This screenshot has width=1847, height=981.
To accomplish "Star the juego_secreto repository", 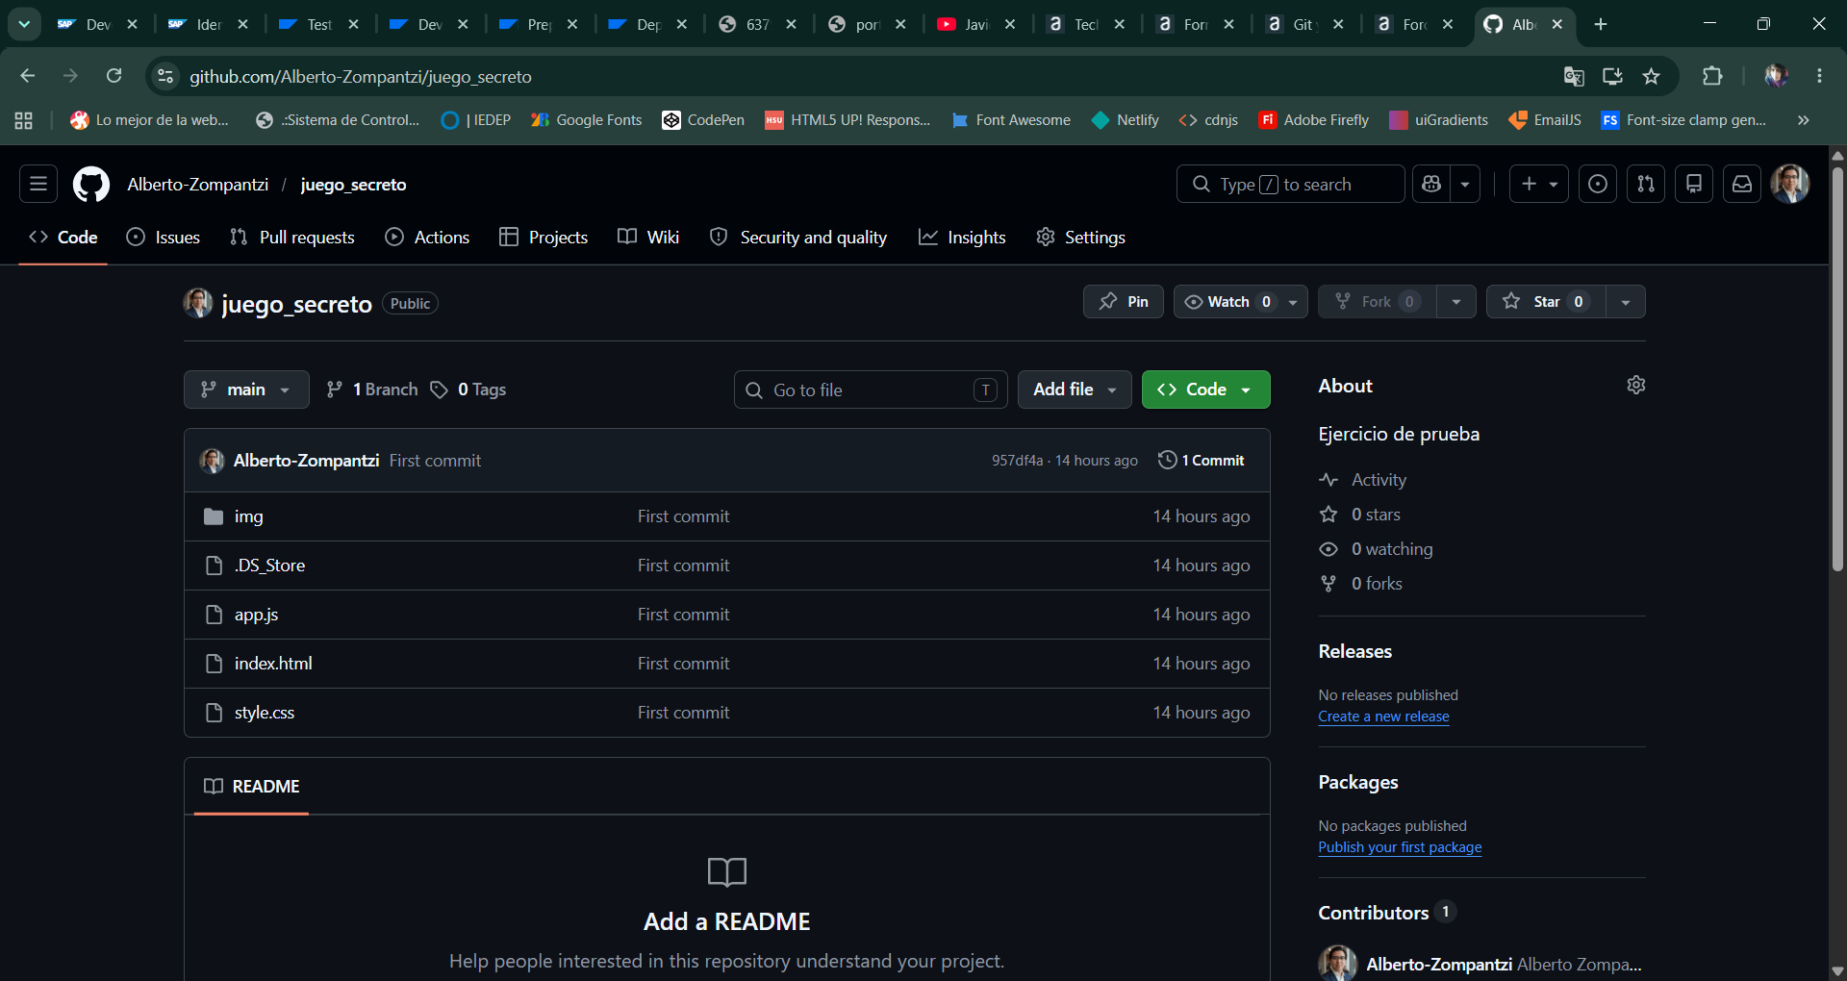I will click(x=1546, y=302).
